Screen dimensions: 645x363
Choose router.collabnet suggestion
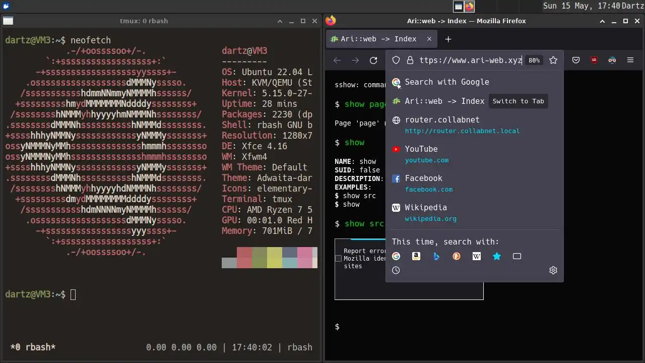[475, 125]
